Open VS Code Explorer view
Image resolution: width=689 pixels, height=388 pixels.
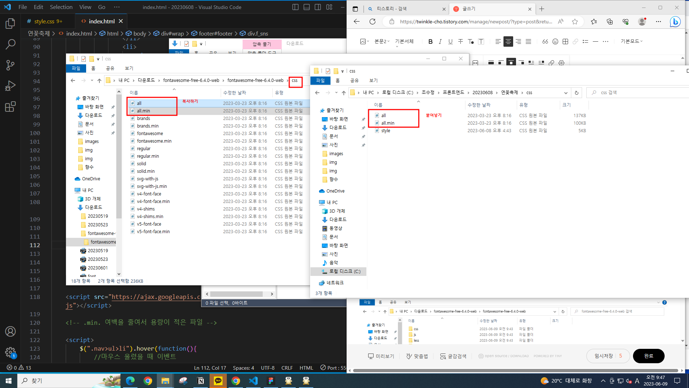point(10,24)
